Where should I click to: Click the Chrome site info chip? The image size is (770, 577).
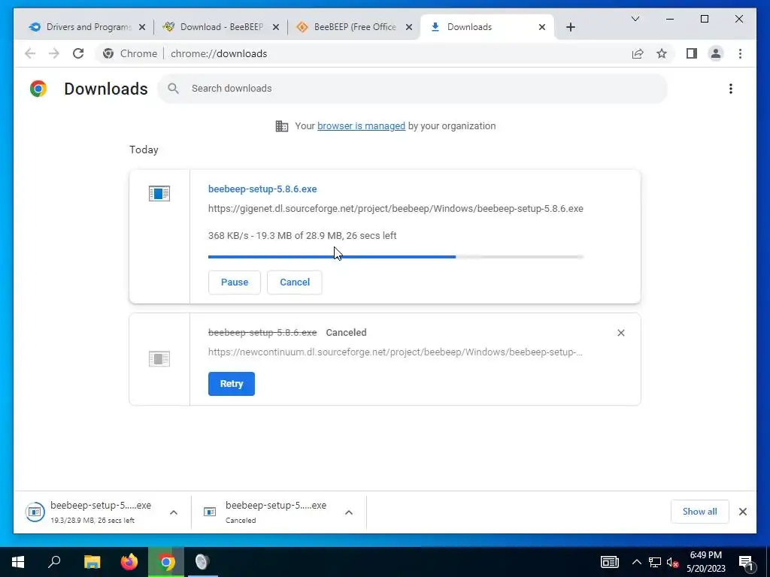coord(131,53)
